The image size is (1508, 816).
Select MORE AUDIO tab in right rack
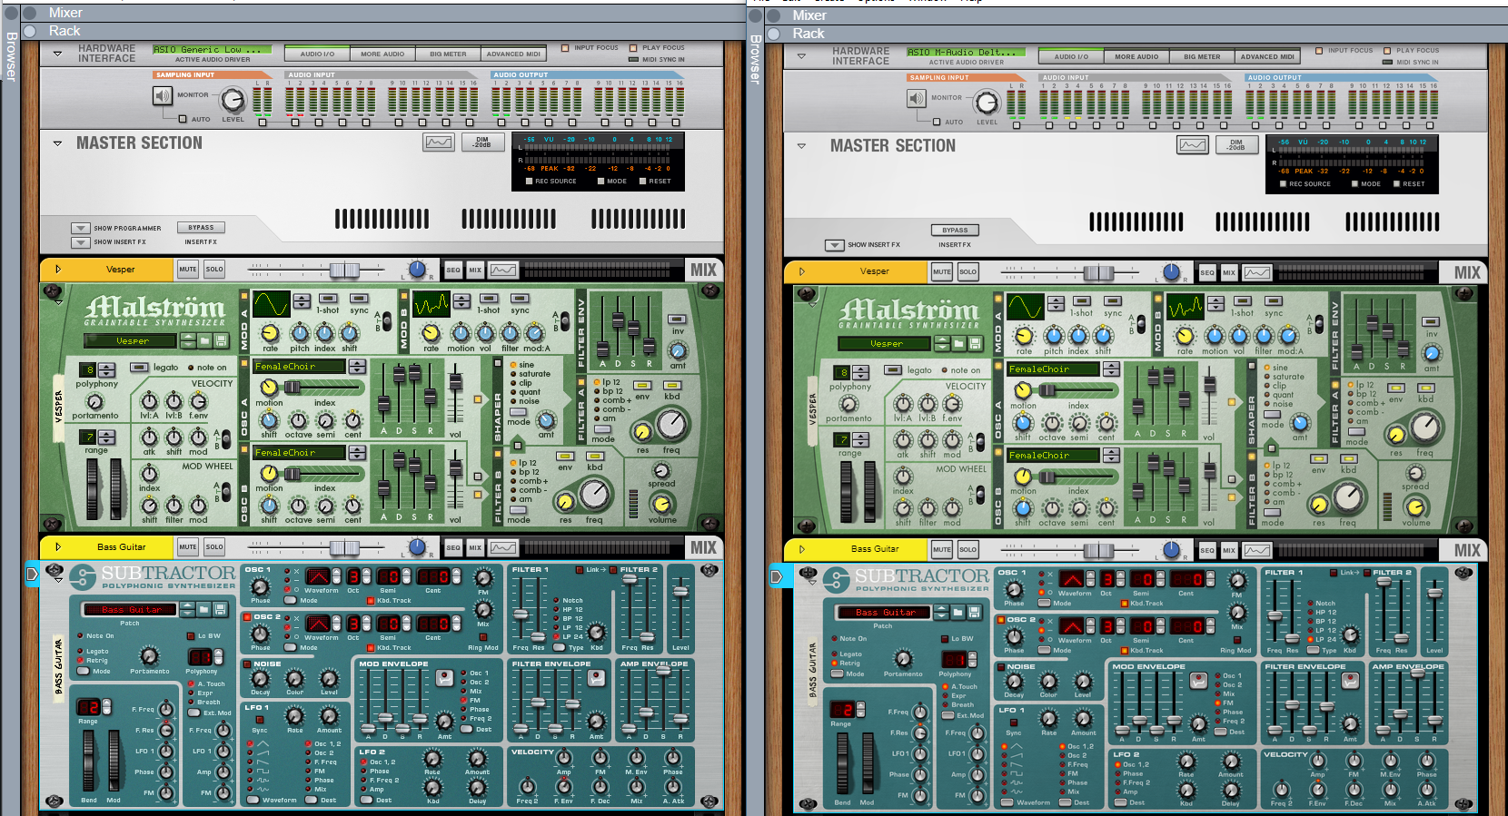[1136, 56]
